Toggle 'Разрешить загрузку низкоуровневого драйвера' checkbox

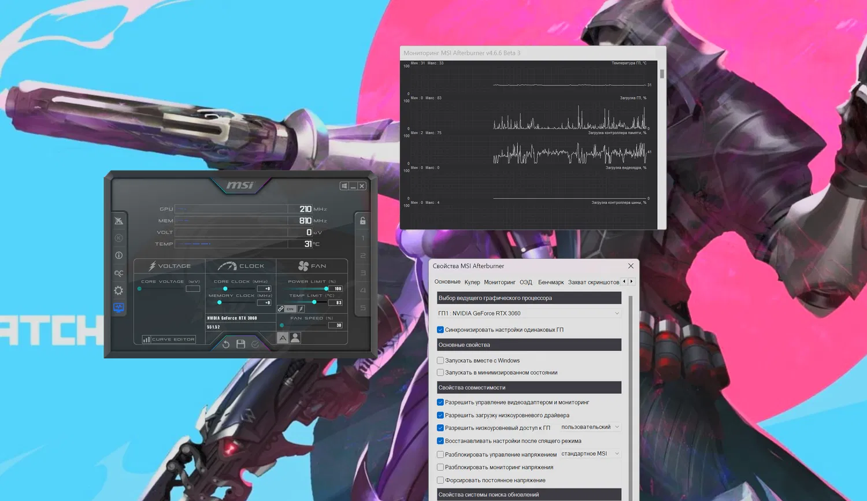pyautogui.click(x=440, y=415)
